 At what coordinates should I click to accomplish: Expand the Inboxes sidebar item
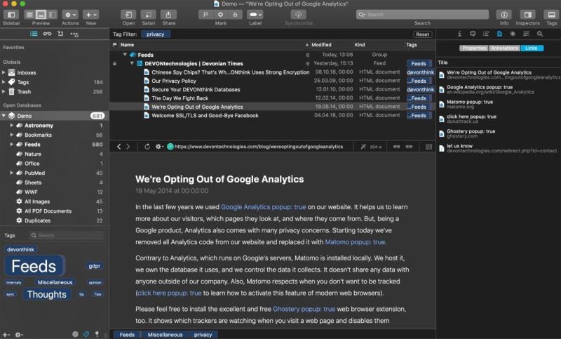click(4, 72)
